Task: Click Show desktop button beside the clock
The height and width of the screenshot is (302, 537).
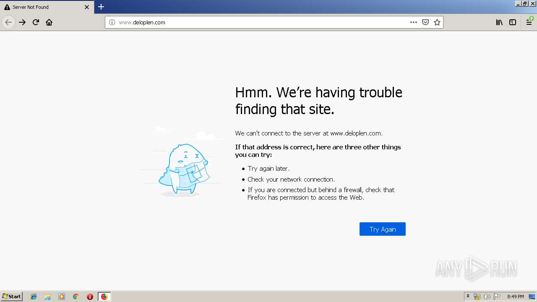Action: [x=532, y=297]
